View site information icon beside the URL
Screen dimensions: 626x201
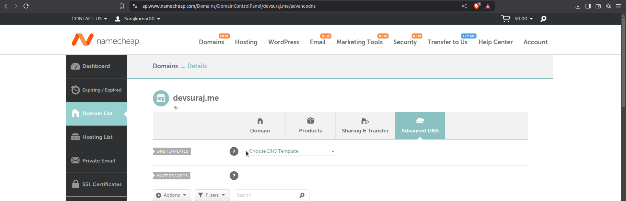point(135,6)
